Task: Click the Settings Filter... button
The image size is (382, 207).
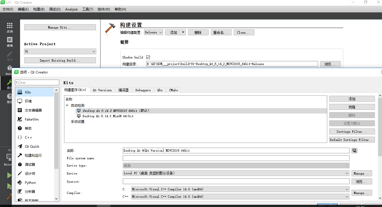Action: pos(352,132)
